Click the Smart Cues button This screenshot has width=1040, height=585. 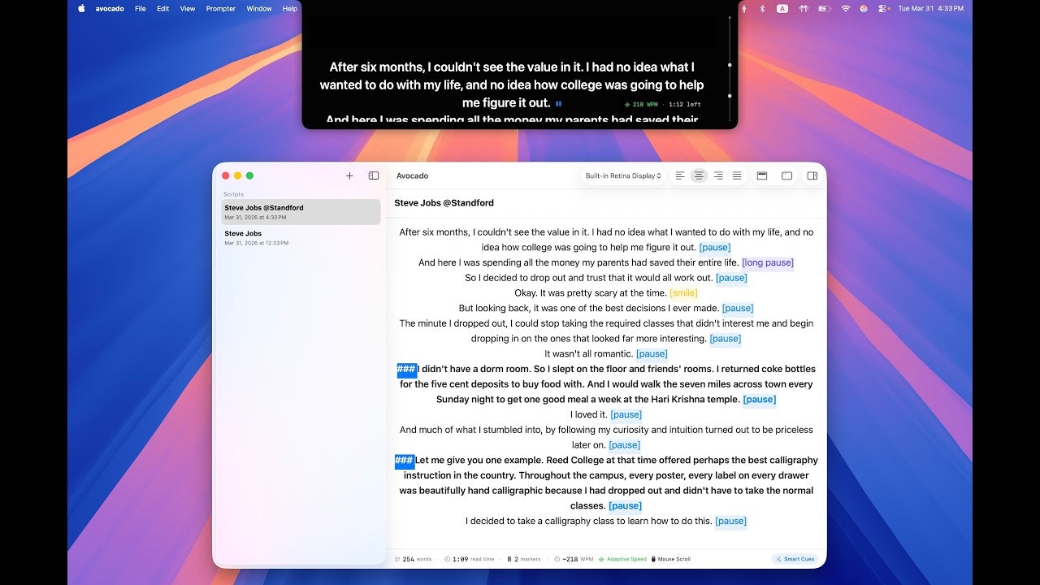click(x=795, y=559)
